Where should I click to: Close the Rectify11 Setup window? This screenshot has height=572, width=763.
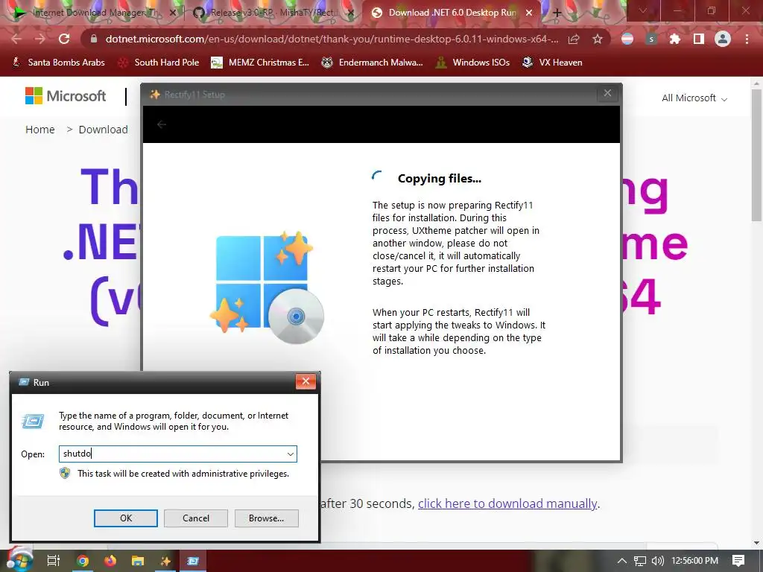607,93
